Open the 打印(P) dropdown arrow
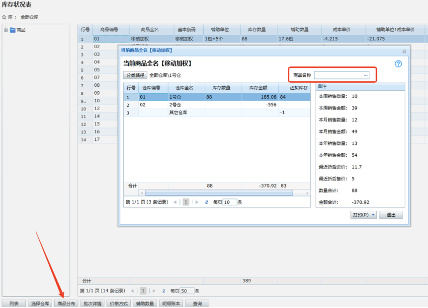This screenshot has height=308, width=428. (x=373, y=215)
